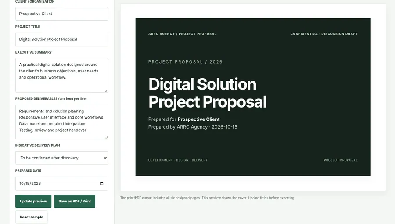This screenshot has width=395, height=224.
Task: Focus the Client / Organisation input field
Action: 61,14
